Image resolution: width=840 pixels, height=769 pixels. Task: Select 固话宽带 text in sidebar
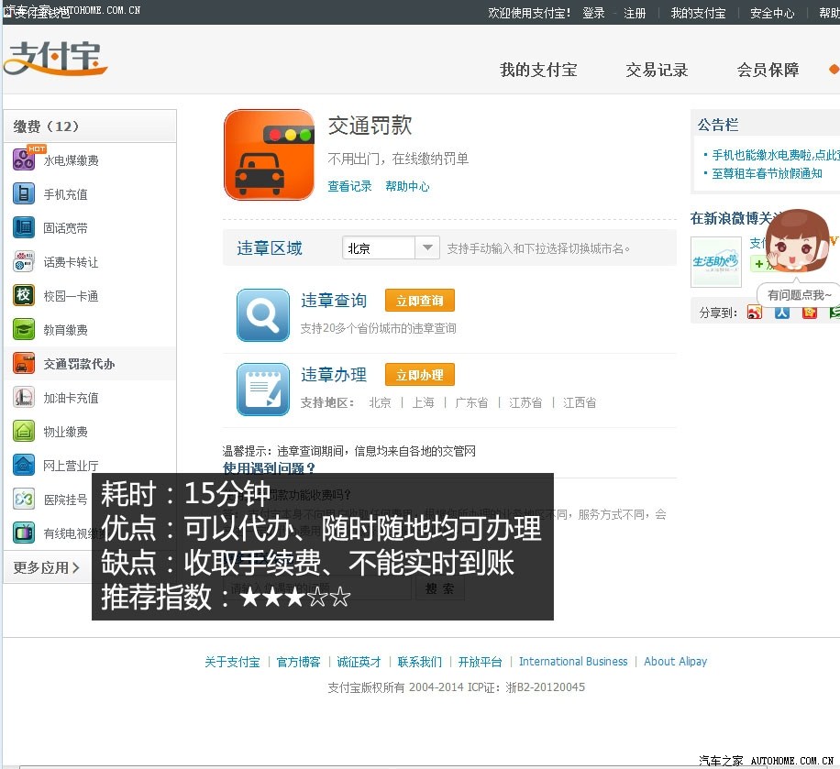(65, 228)
